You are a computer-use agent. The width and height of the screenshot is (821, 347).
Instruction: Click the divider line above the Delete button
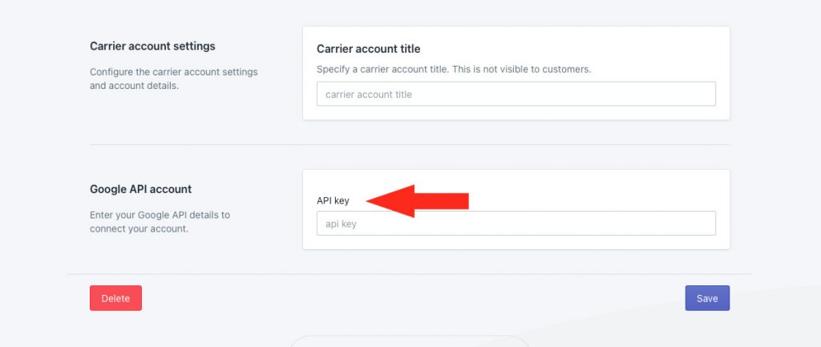pos(410,274)
